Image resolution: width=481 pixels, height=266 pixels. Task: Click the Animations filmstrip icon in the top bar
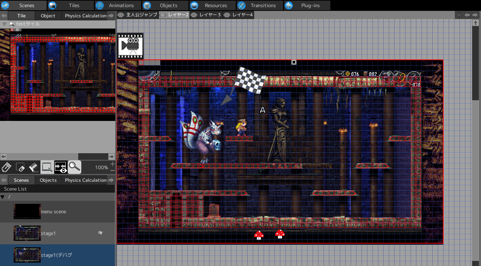[100, 5]
